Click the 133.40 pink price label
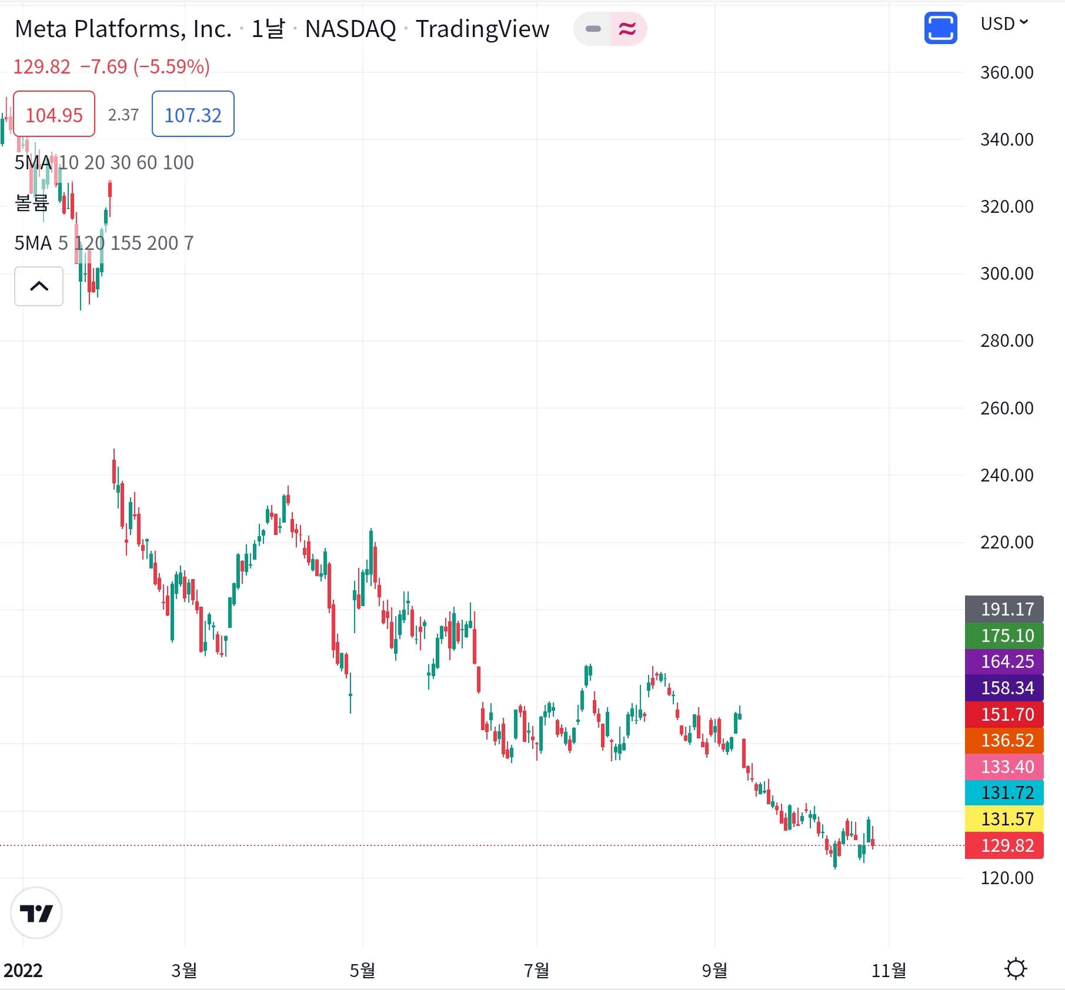Screen dimensions: 1065x990 click(x=1004, y=767)
